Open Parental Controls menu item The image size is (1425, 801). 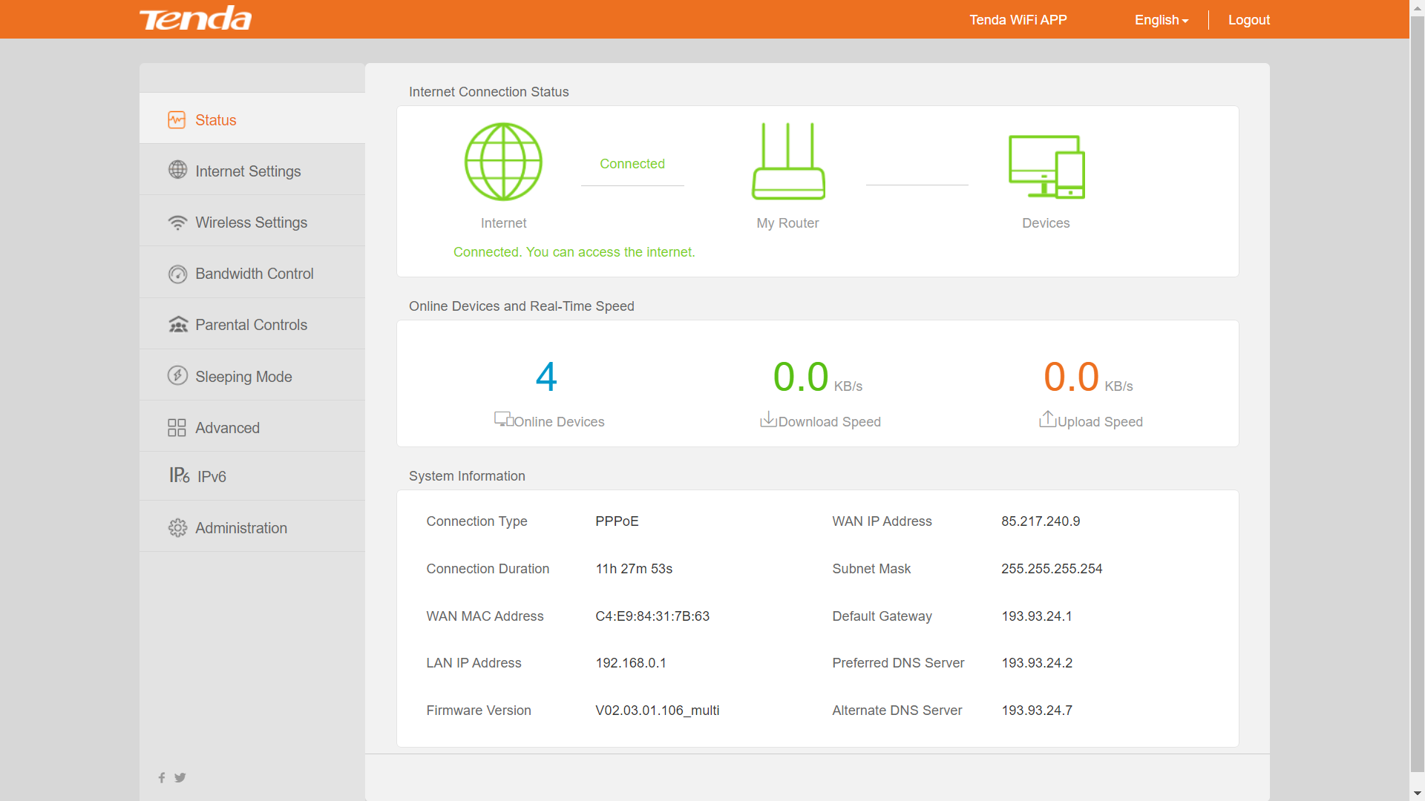[x=252, y=324]
